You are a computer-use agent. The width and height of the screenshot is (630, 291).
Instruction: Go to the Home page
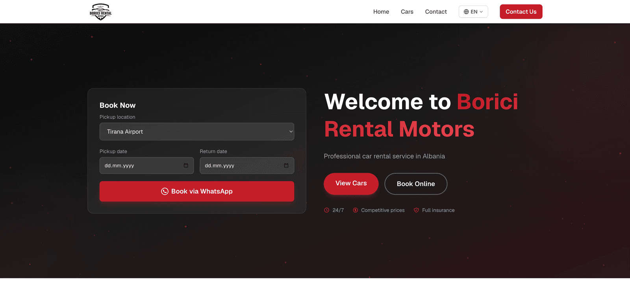tap(381, 12)
